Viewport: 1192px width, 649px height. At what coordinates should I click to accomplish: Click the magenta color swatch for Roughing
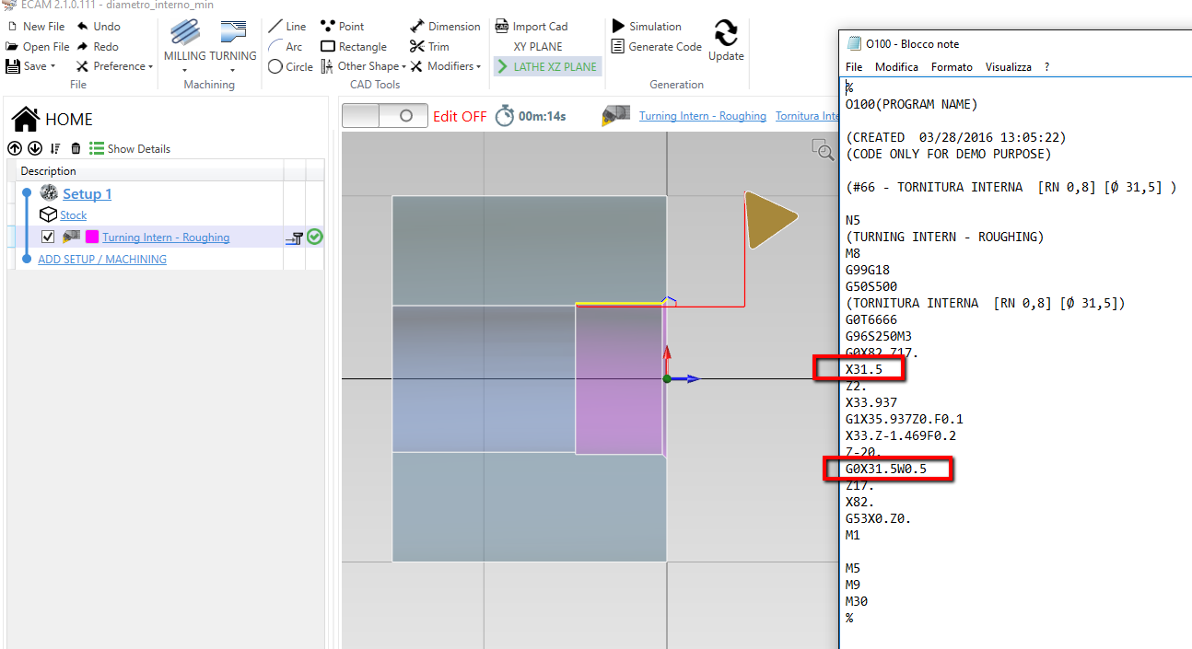coord(92,237)
